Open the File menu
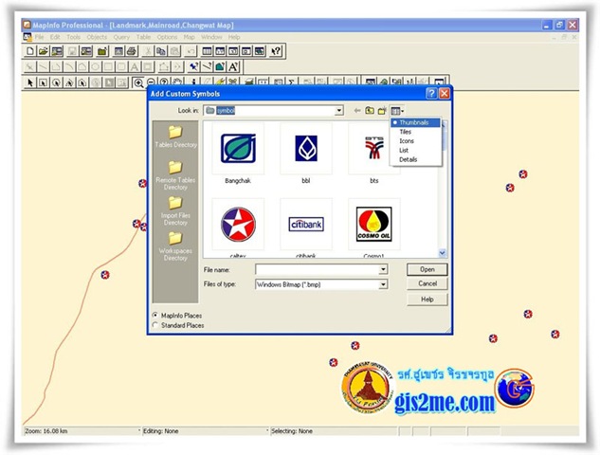 (x=40, y=37)
